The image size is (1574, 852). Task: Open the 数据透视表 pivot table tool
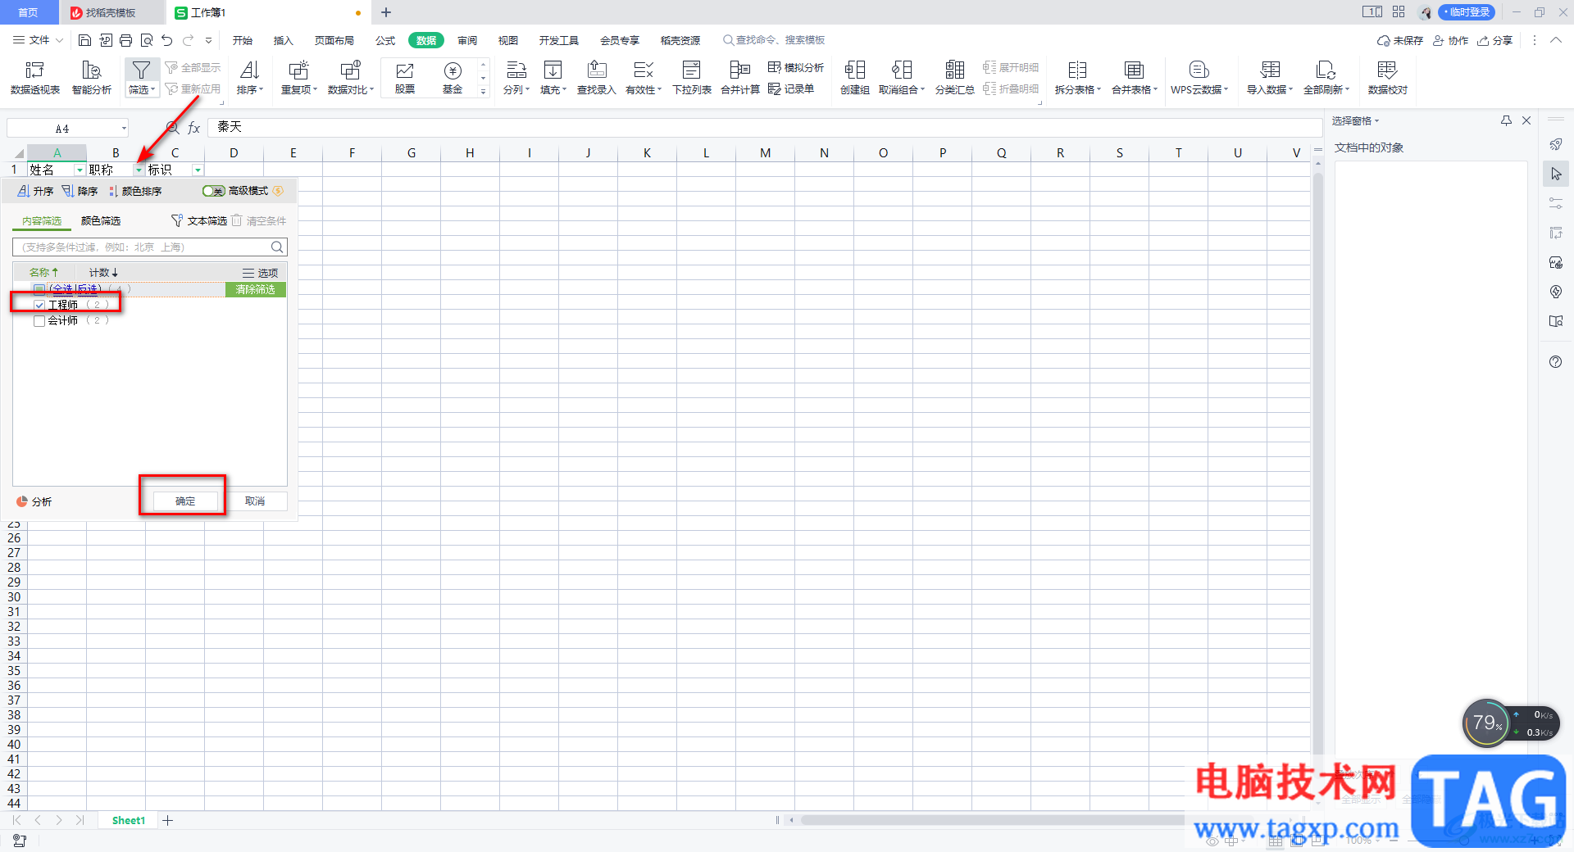(x=34, y=78)
